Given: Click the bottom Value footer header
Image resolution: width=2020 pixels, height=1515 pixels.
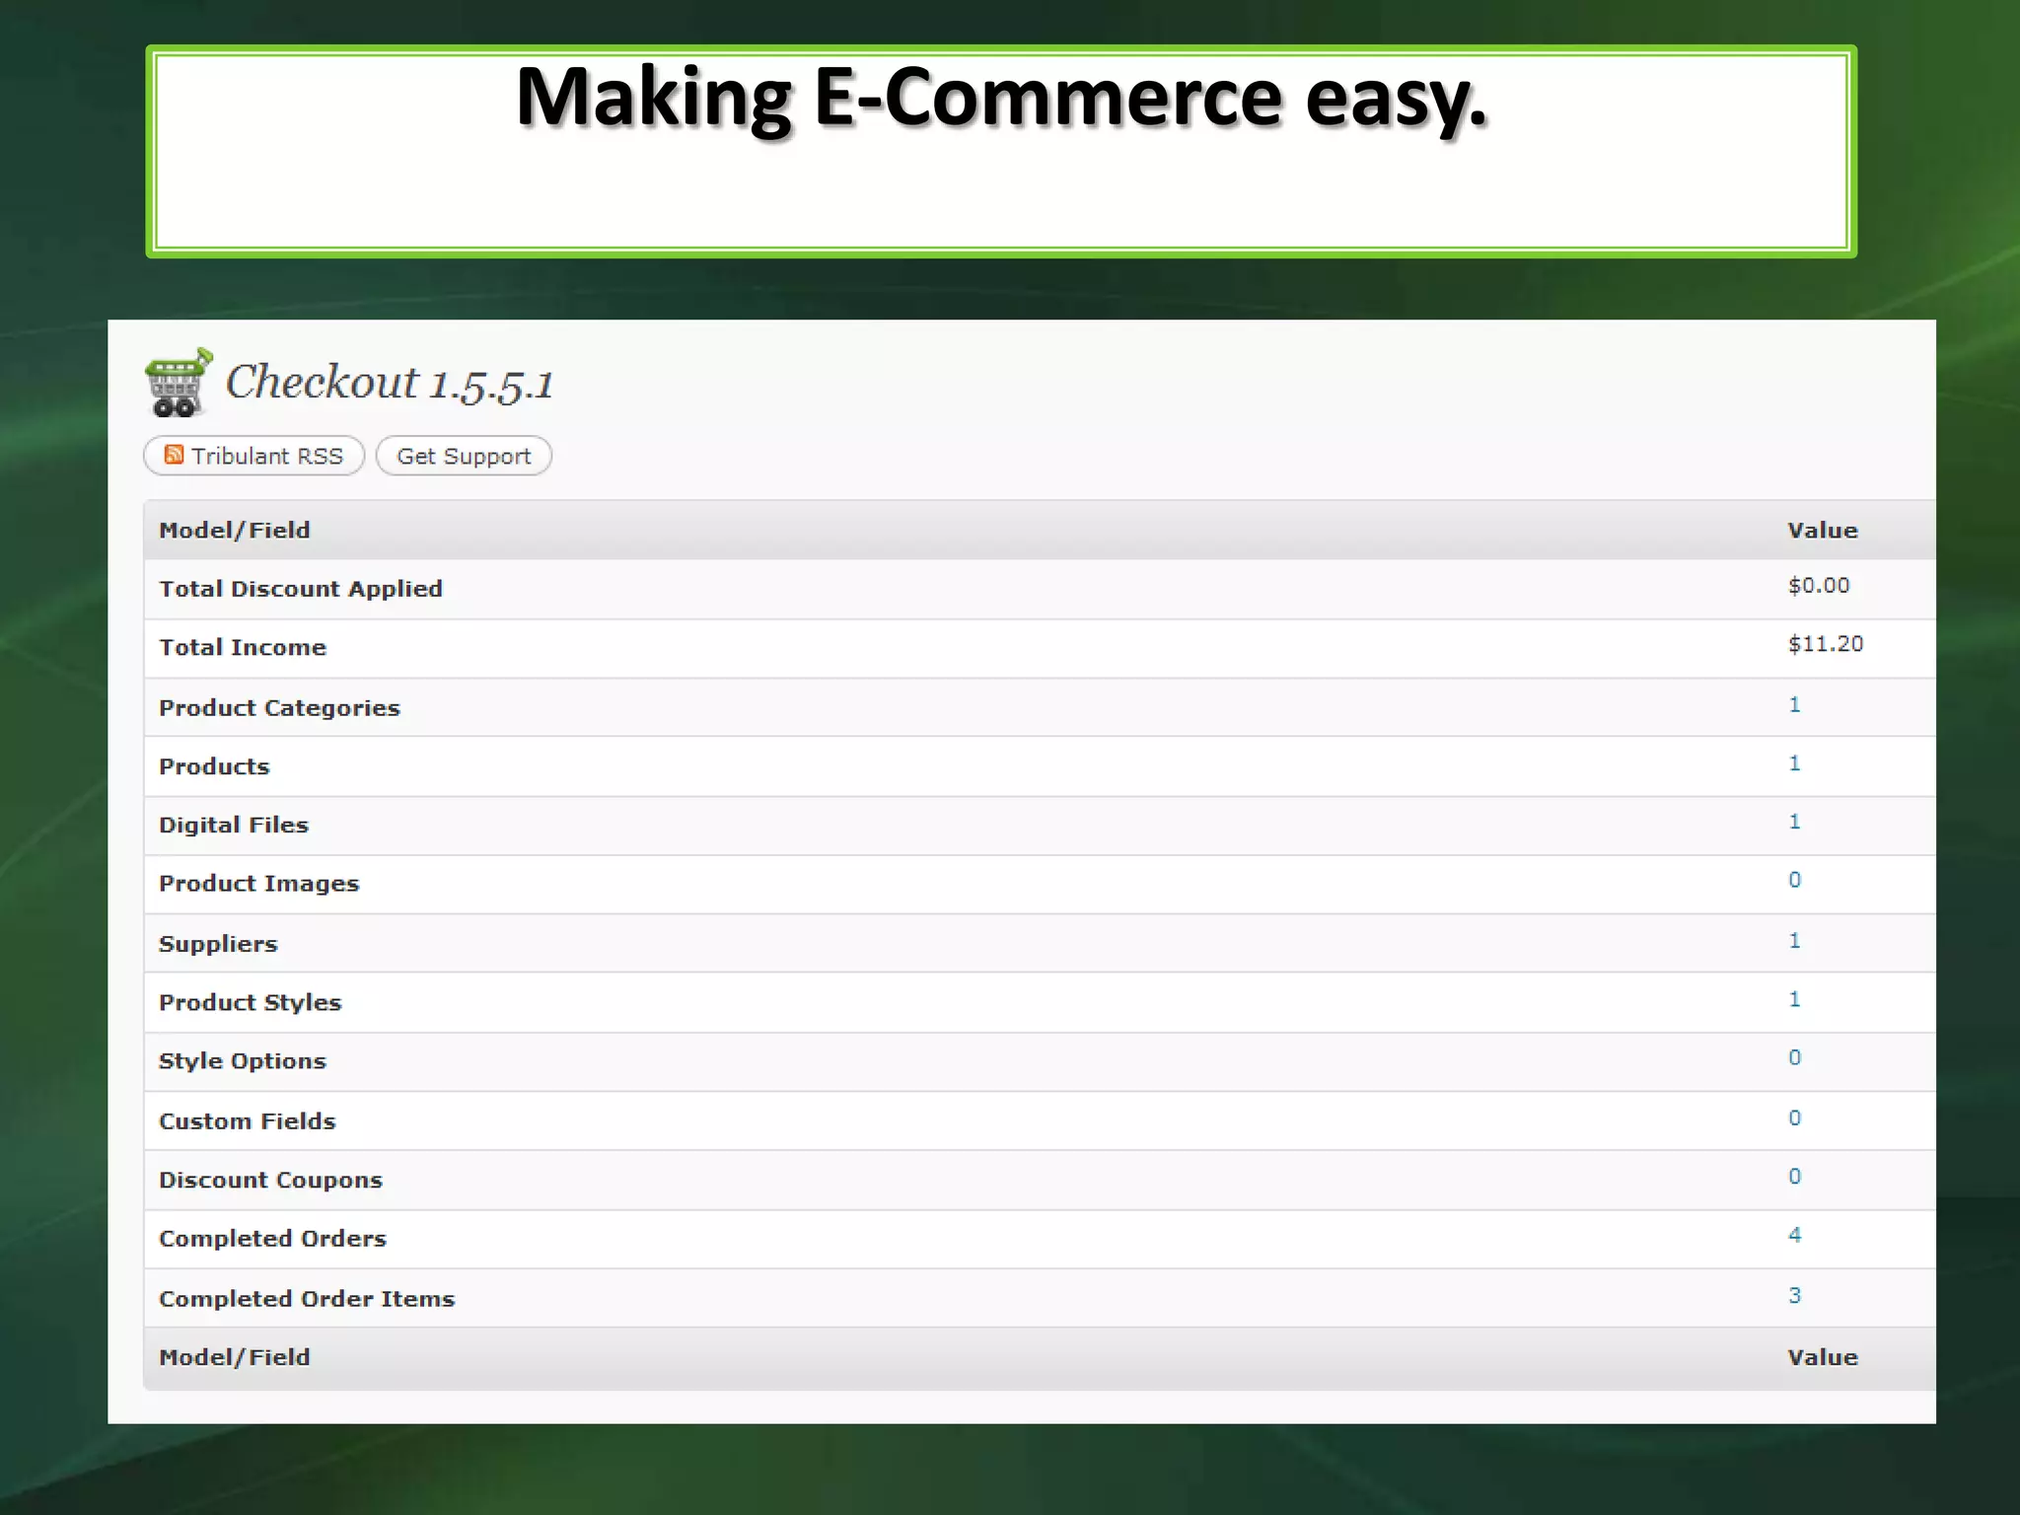Looking at the screenshot, I should pyautogui.click(x=1822, y=1357).
